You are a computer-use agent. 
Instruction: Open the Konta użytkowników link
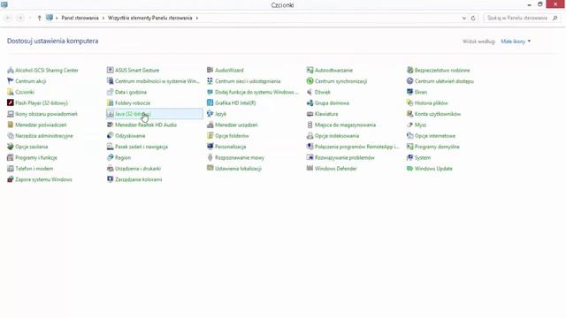coord(438,114)
